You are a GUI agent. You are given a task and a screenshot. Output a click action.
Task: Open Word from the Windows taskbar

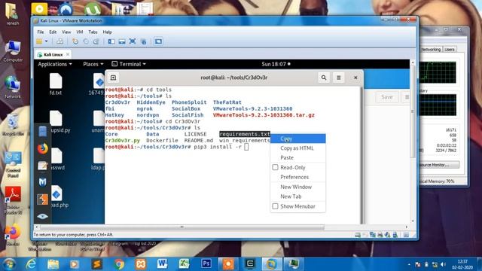162,263
